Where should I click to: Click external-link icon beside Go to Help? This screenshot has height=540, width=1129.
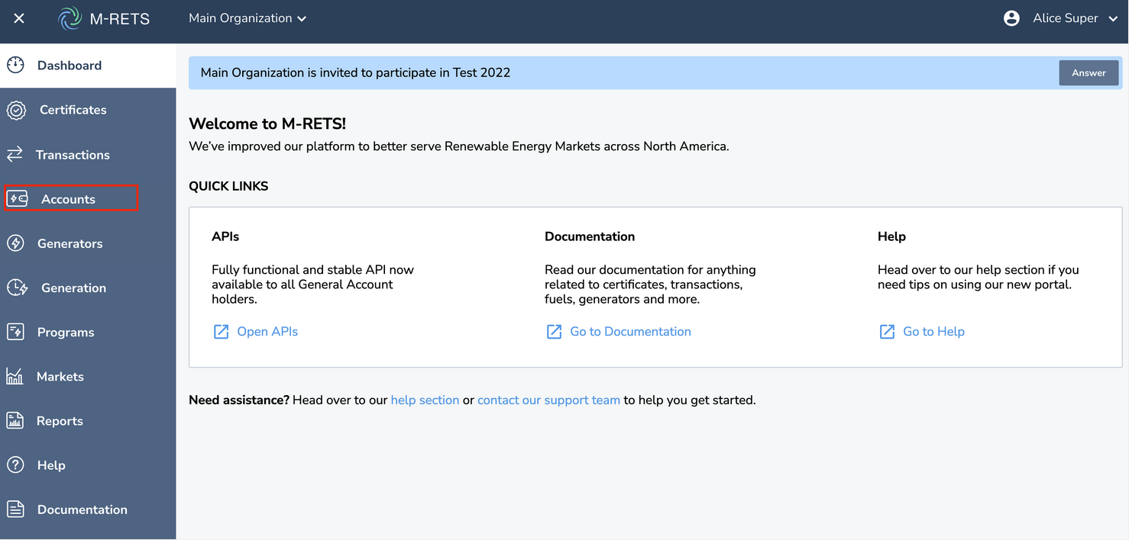(887, 332)
